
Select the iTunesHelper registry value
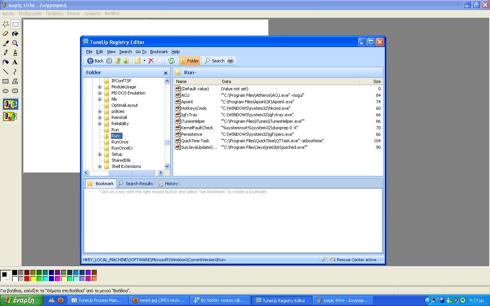point(193,121)
